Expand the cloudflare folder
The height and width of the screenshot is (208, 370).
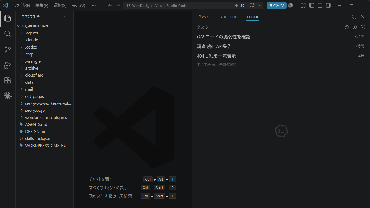pos(44,75)
